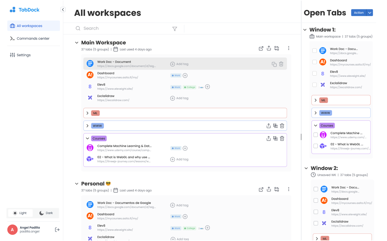
Task: Expand the ML group in Main Workspace
Action: click(x=88, y=113)
